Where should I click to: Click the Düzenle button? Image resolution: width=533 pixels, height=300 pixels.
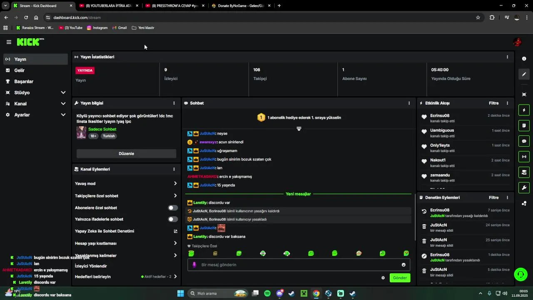(x=126, y=153)
